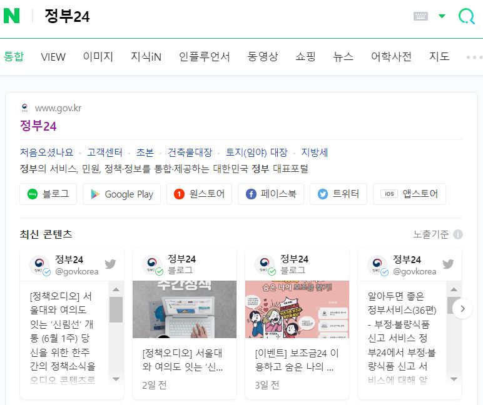Go to the 지식iN tab
Image resolution: width=483 pixels, height=405 pixels.
(x=146, y=57)
